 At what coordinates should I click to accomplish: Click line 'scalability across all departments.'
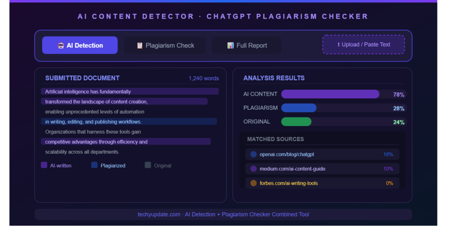pos(82,152)
